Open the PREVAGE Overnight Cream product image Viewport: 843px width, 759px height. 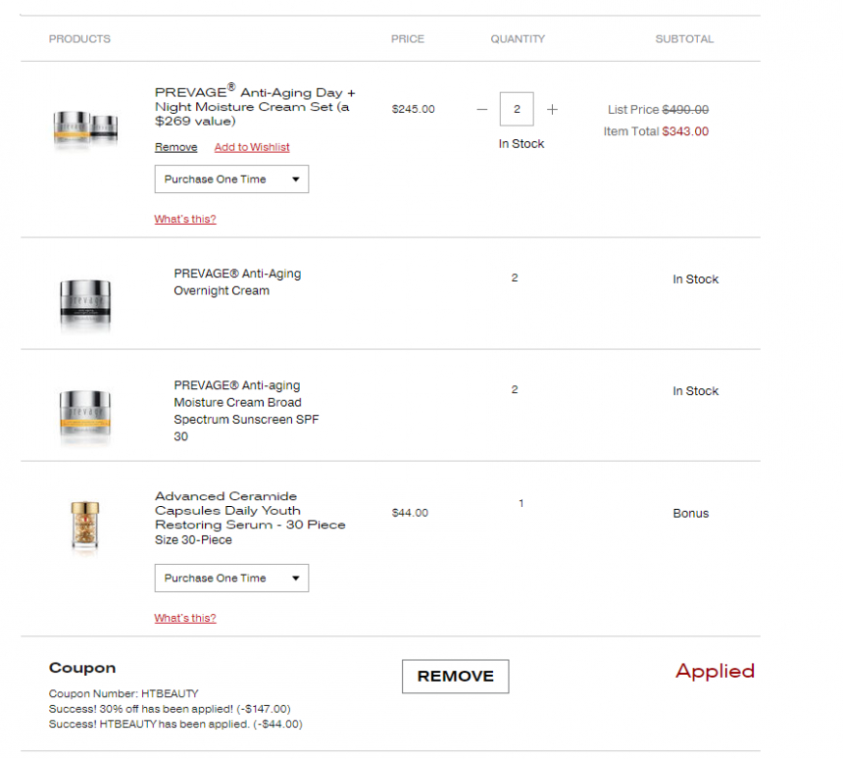tap(85, 303)
